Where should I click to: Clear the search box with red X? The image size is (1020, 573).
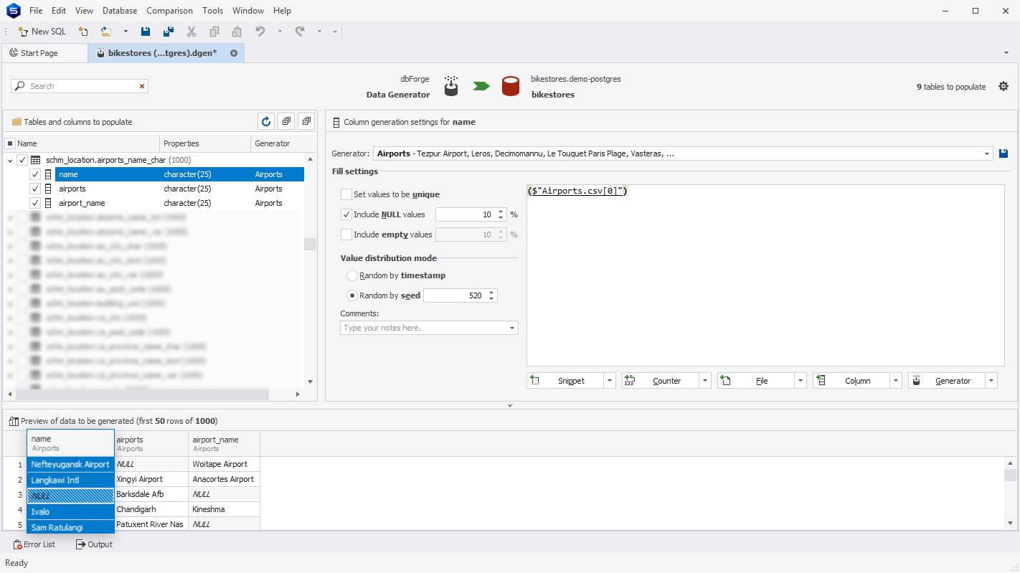(x=142, y=86)
